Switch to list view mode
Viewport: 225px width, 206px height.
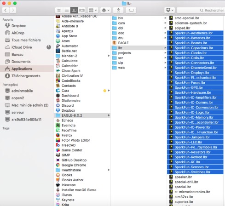coord(67,10)
